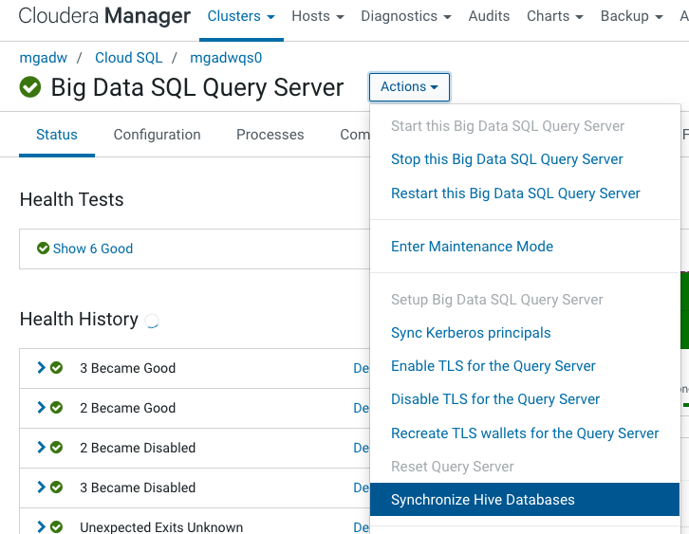The height and width of the screenshot is (534, 689).
Task: Open the Backup dropdown menu
Action: (631, 16)
